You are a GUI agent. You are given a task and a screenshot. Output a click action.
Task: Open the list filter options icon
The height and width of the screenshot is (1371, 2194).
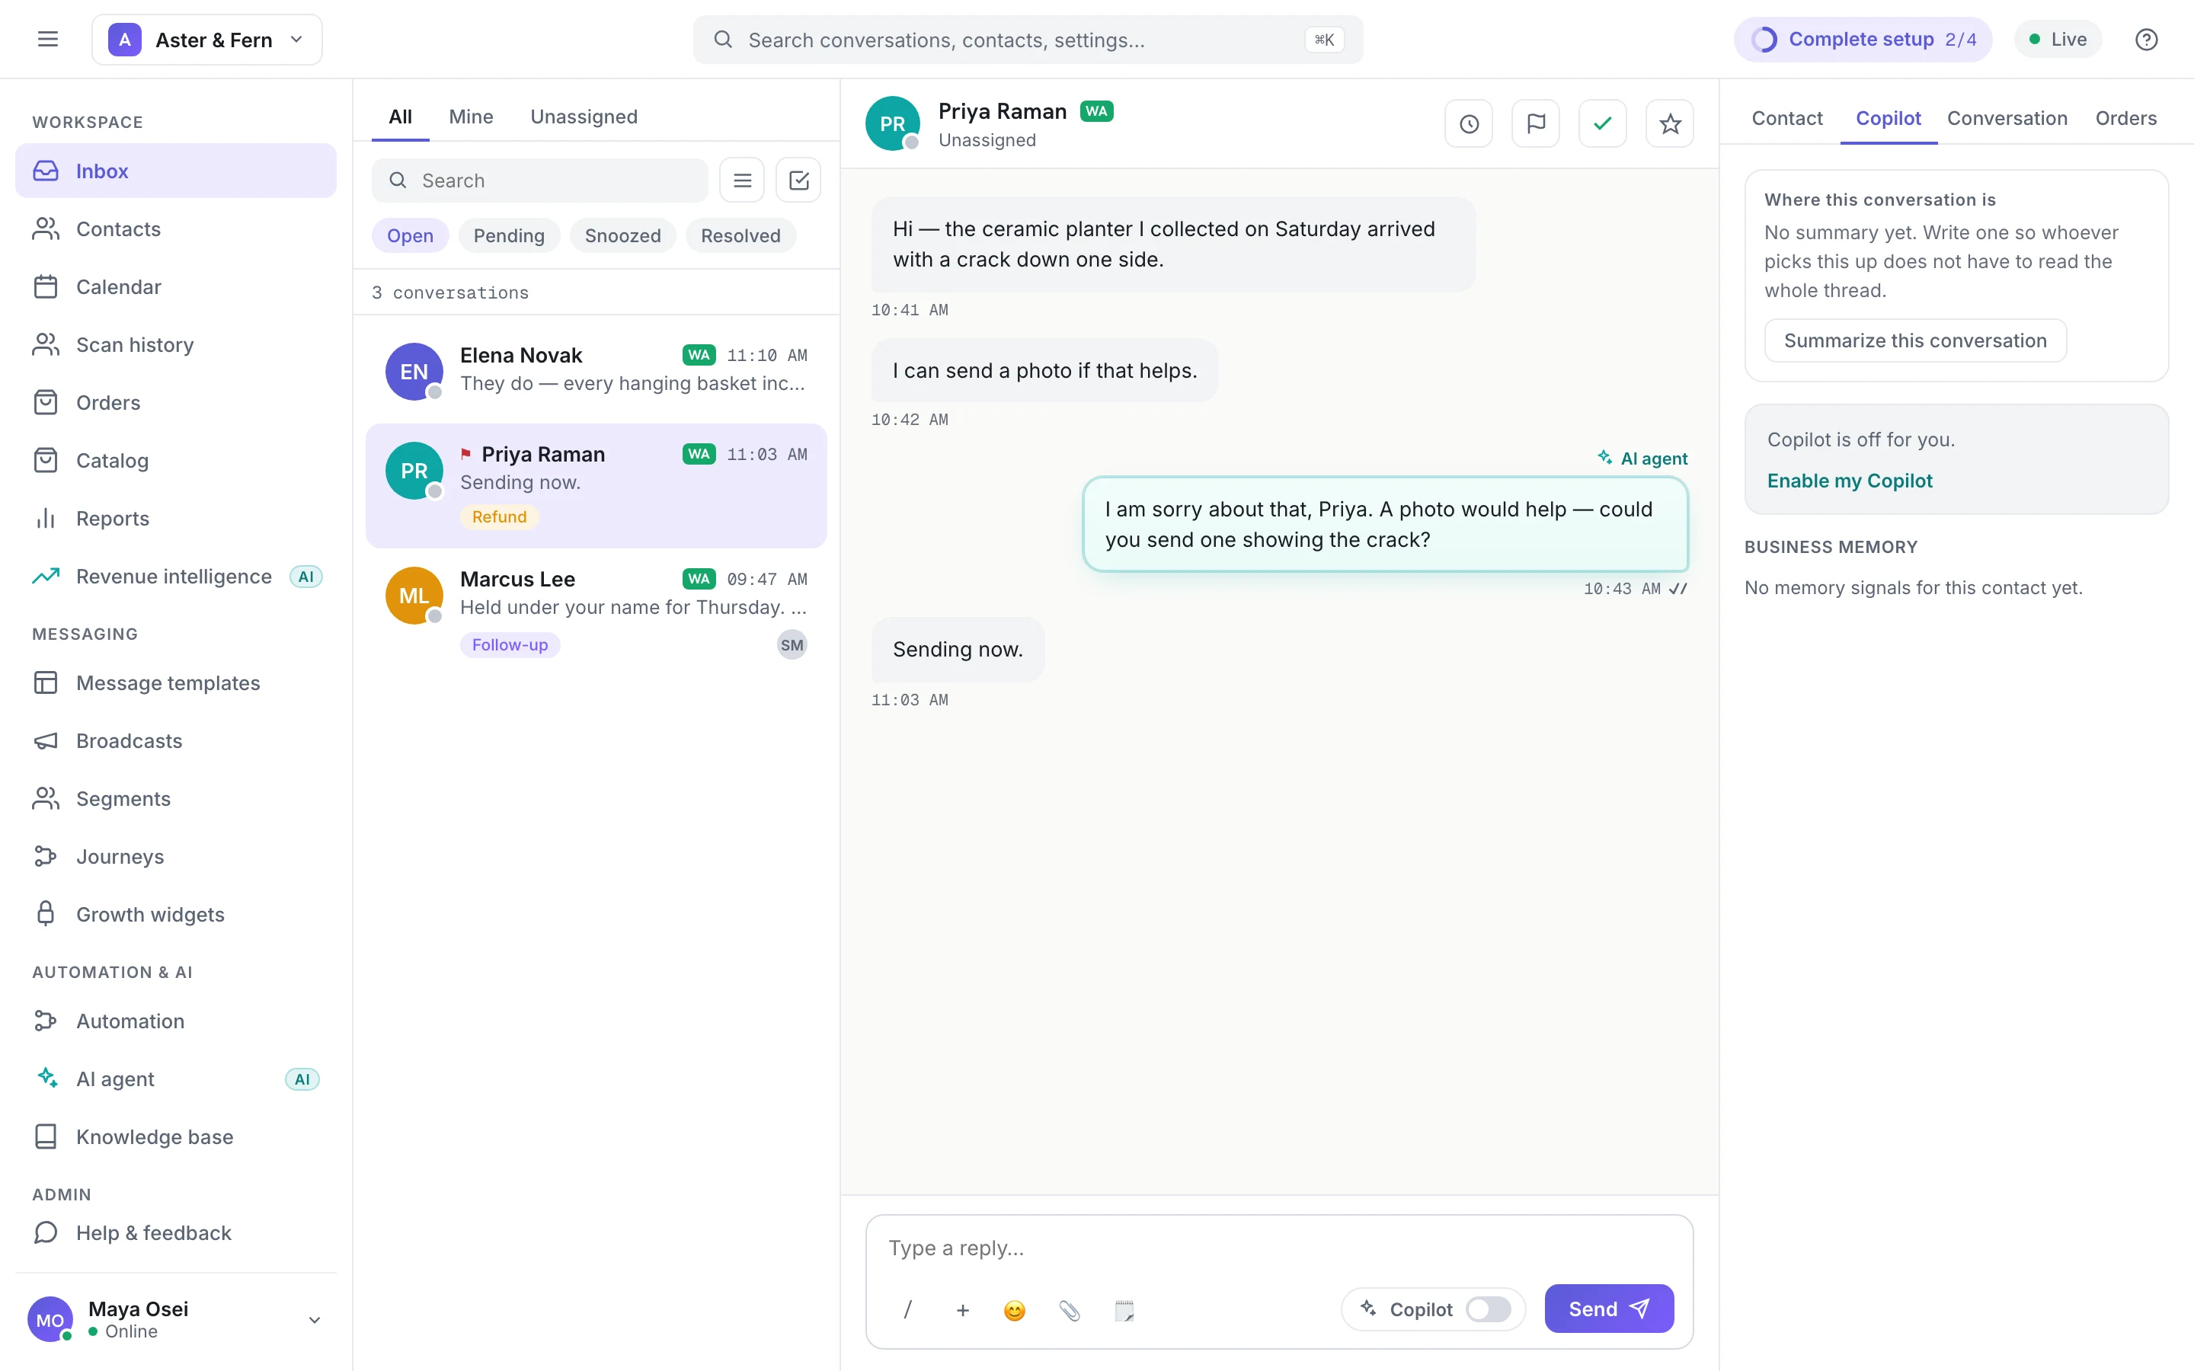743,181
